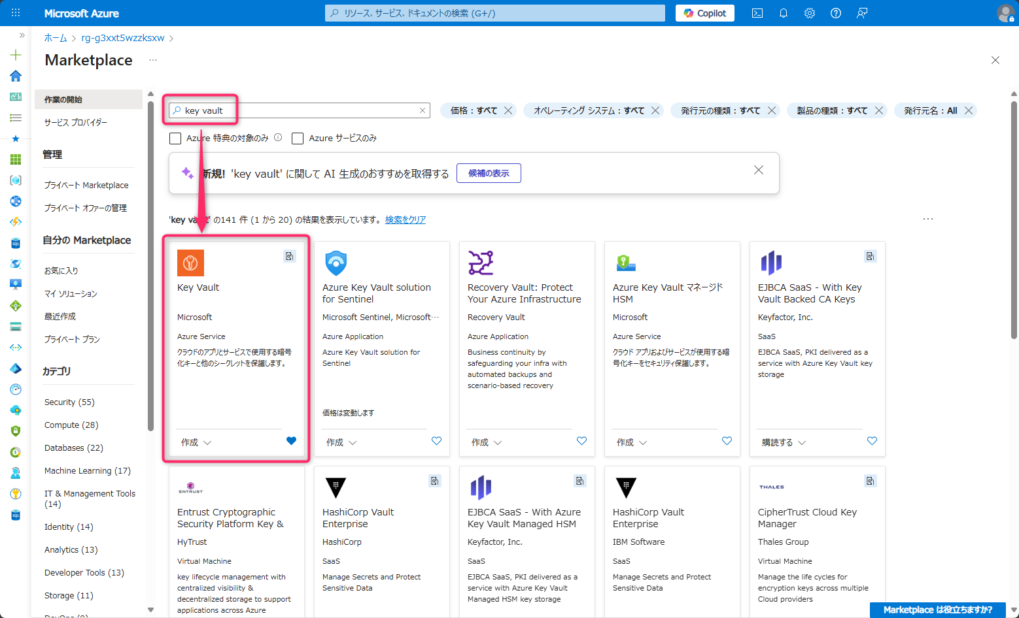The height and width of the screenshot is (618, 1019).
Task: Open portal settings gear icon
Action: (809, 13)
